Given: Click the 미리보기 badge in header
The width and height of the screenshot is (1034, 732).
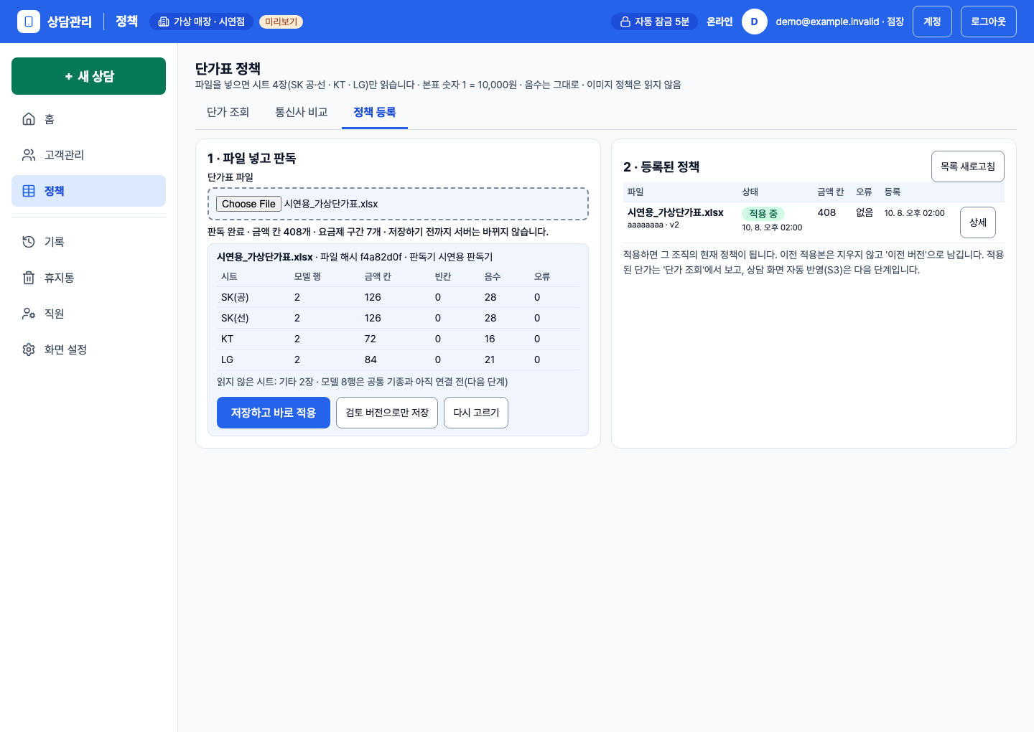Looking at the screenshot, I should click(x=281, y=22).
